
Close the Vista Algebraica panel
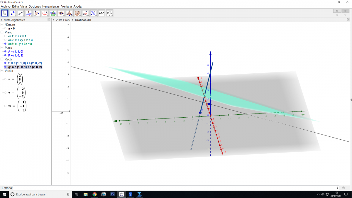(49, 20)
